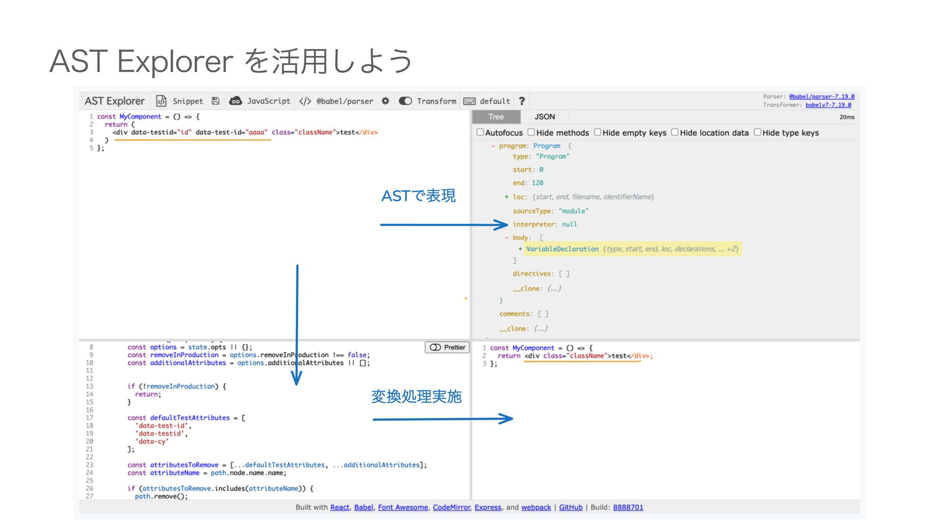Open the webpack footer link
The width and height of the screenshot is (939, 528).
pyautogui.click(x=536, y=507)
